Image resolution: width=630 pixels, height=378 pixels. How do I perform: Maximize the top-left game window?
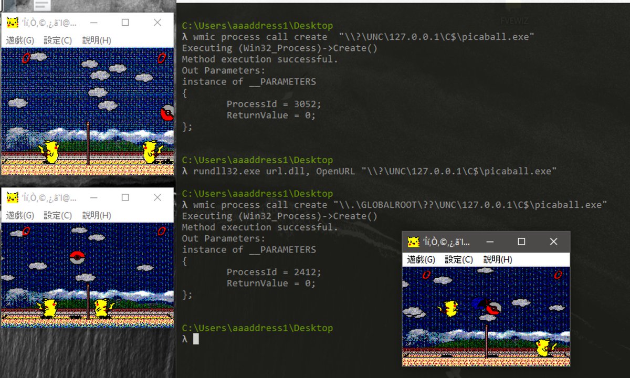125,23
